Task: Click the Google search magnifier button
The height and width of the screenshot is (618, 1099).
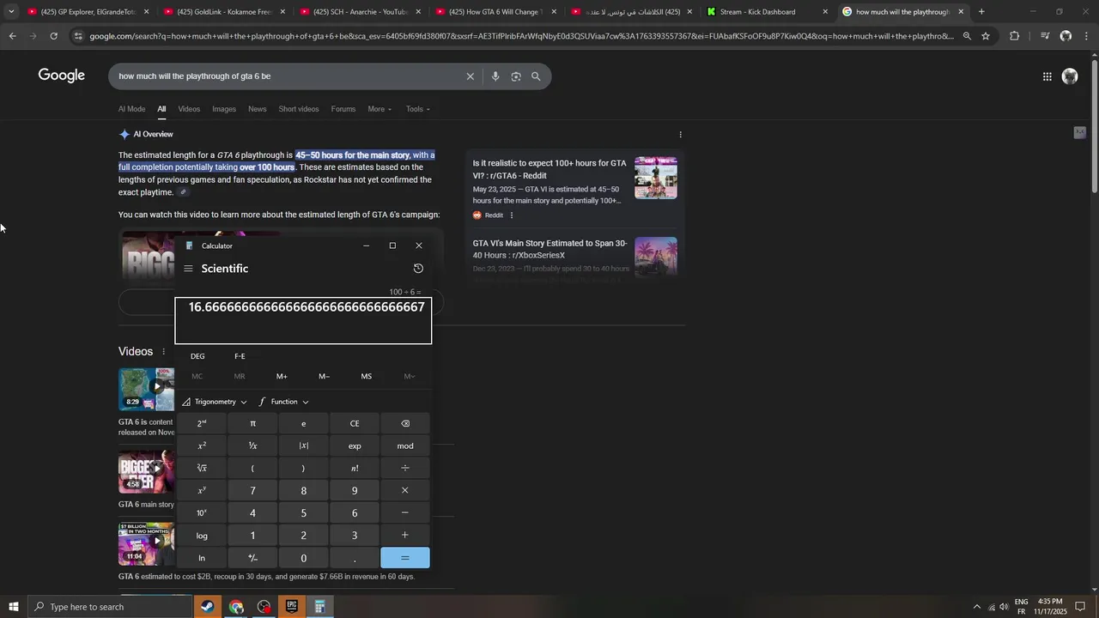Action: pyautogui.click(x=536, y=76)
